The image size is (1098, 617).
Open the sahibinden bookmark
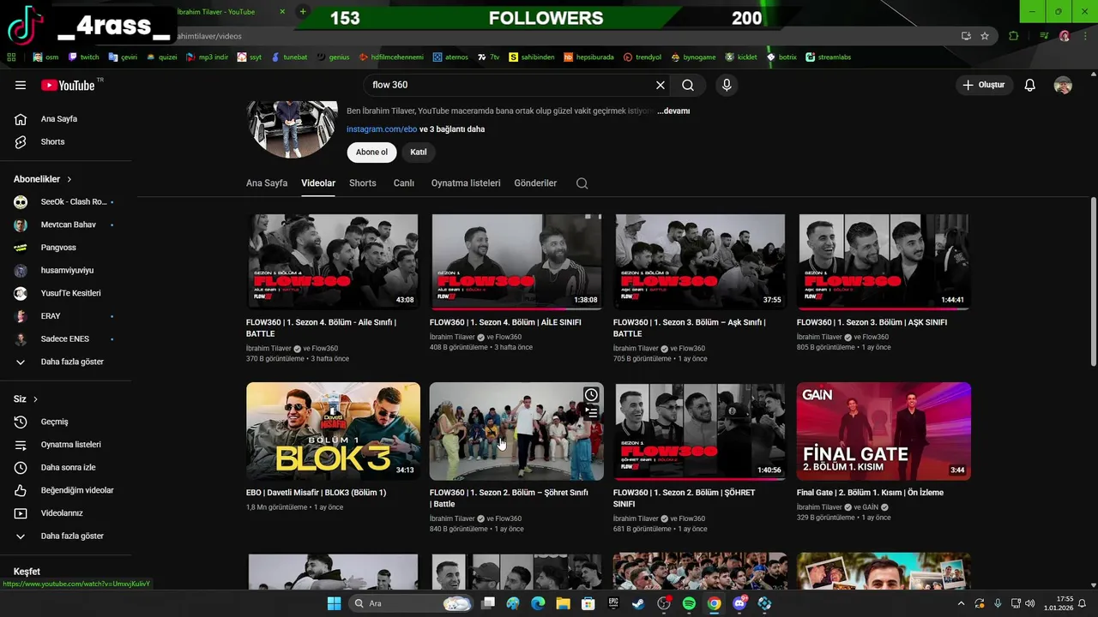tap(532, 57)
